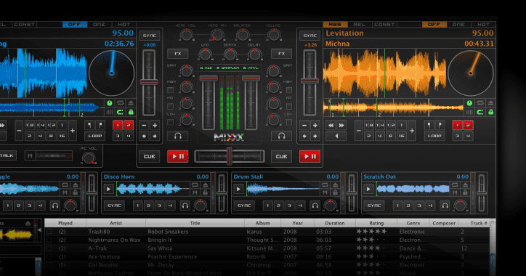The width and height of the screenshot is (526, 276).
Task: Toggle play/pause on the right deck
Action: click(309, 156)
